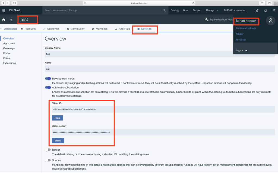
Task: Switch to the Analytics tab
Action: coord(122,29)
